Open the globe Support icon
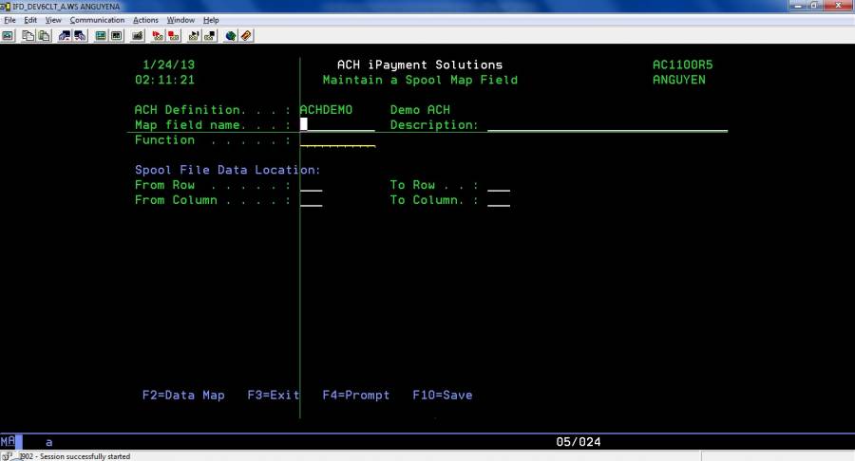 tap(231, 36)
